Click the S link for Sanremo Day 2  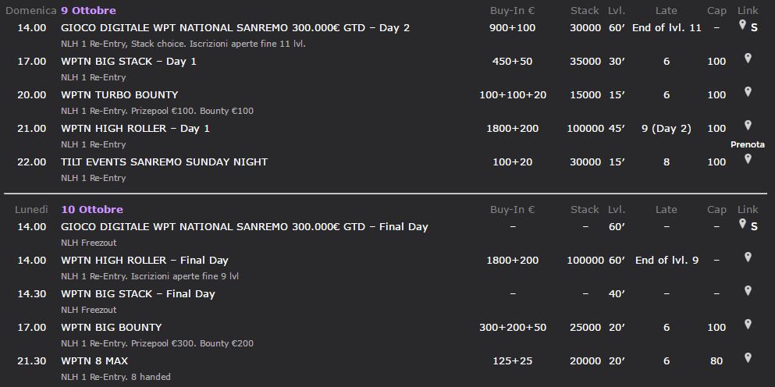[x=754, y=28]
